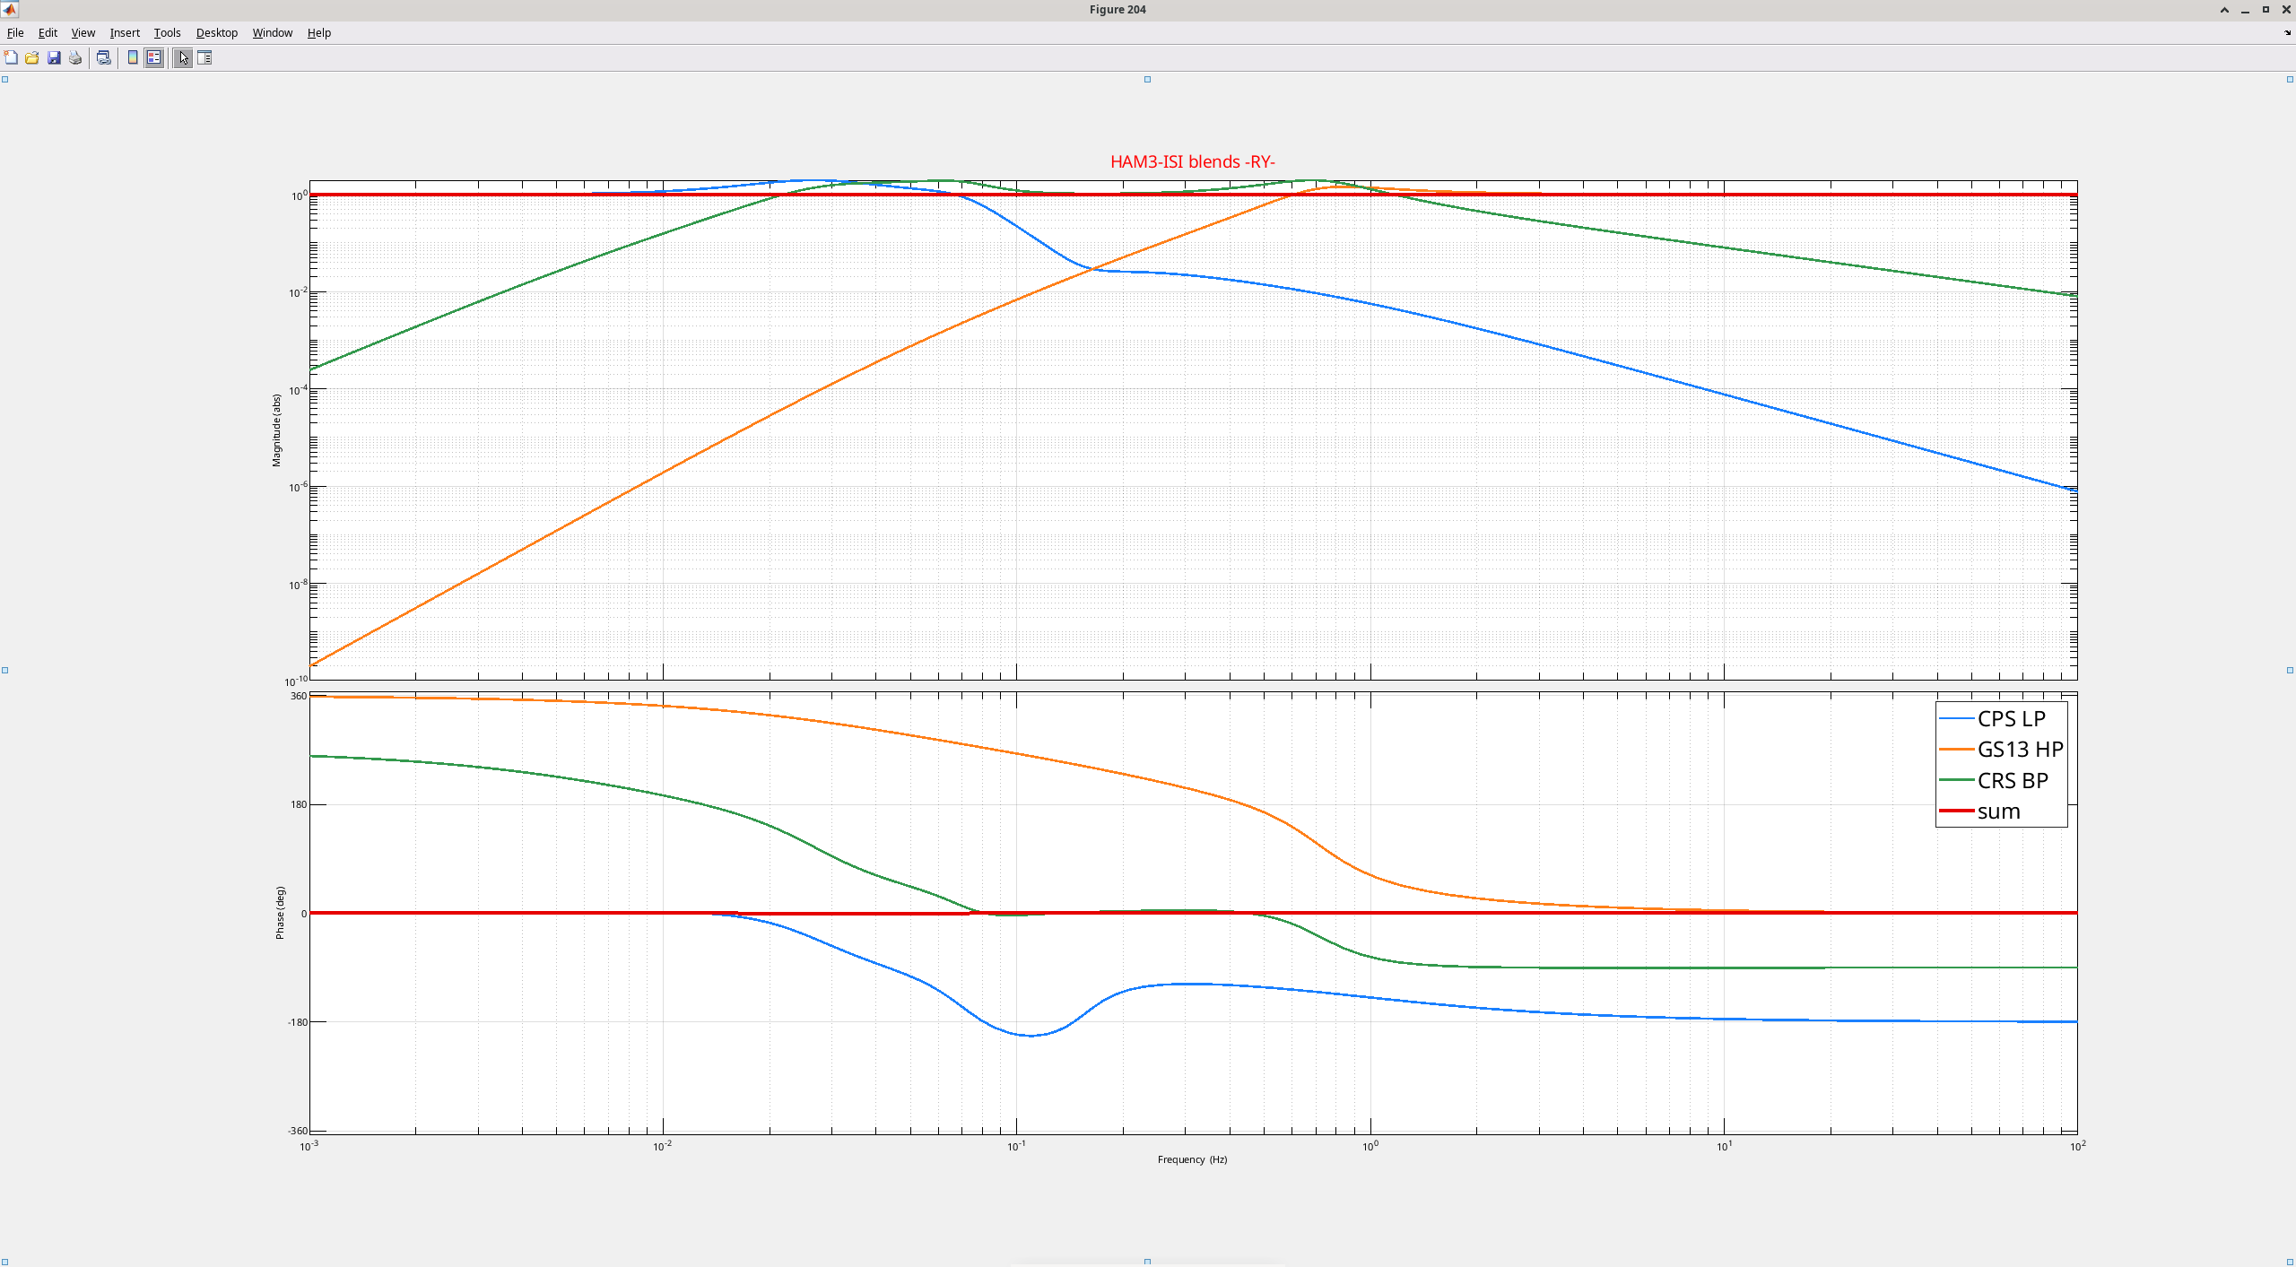Click the orange line sample beside GS13 HP
The image size is (2296, 1267).
[1956, 750]
